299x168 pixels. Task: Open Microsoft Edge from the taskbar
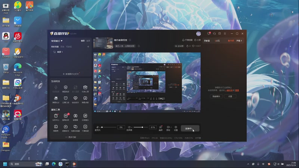pyautogui.click(x=54, y=164)
